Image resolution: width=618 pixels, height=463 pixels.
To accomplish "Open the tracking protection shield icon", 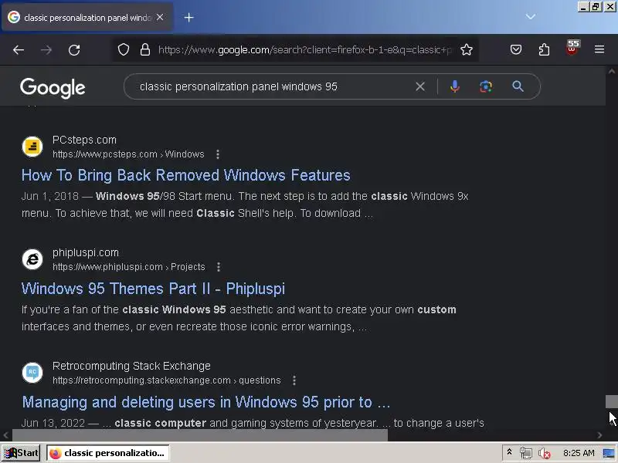I will pyautogui.click(x=124, y=49).
